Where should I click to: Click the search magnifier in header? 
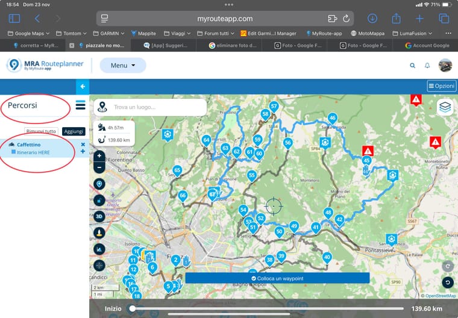click(x=413, y=66)
